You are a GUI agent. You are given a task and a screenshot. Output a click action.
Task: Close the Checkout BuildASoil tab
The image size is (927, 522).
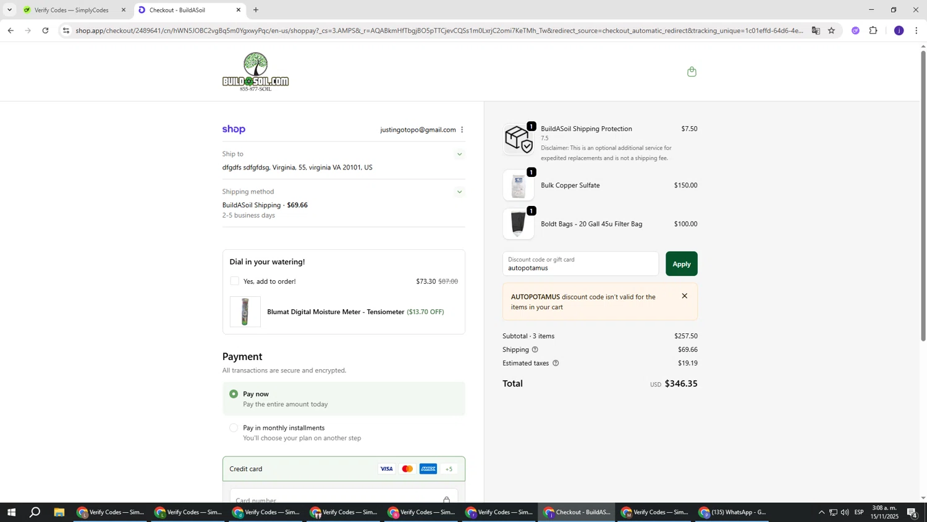[x=238, y=10]
